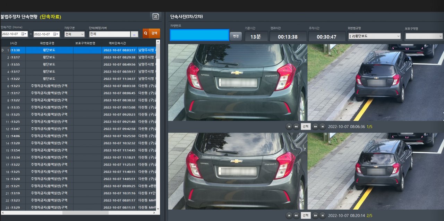Select row 3 with time 08:49:56

[78, 65]
